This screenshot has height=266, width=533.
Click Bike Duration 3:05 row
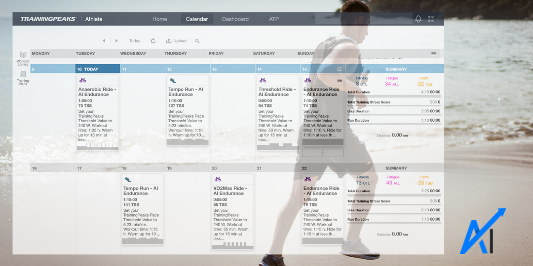tap(394, 112)
